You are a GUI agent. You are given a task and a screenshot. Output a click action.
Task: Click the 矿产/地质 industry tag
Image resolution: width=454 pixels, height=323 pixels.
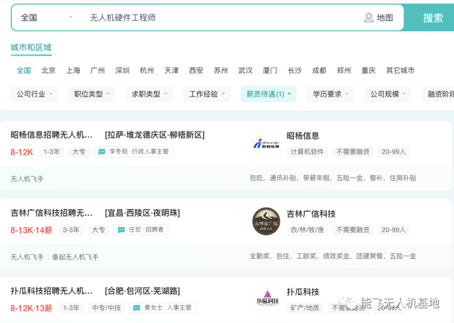(305, 308)
